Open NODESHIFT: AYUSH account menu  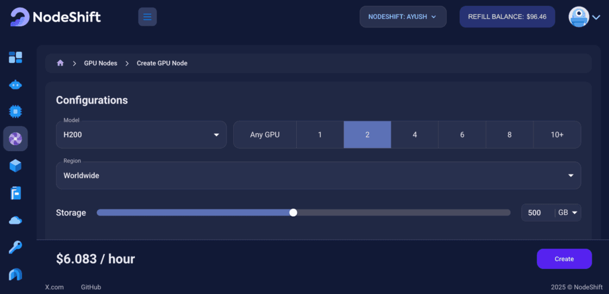coord(403,17)
